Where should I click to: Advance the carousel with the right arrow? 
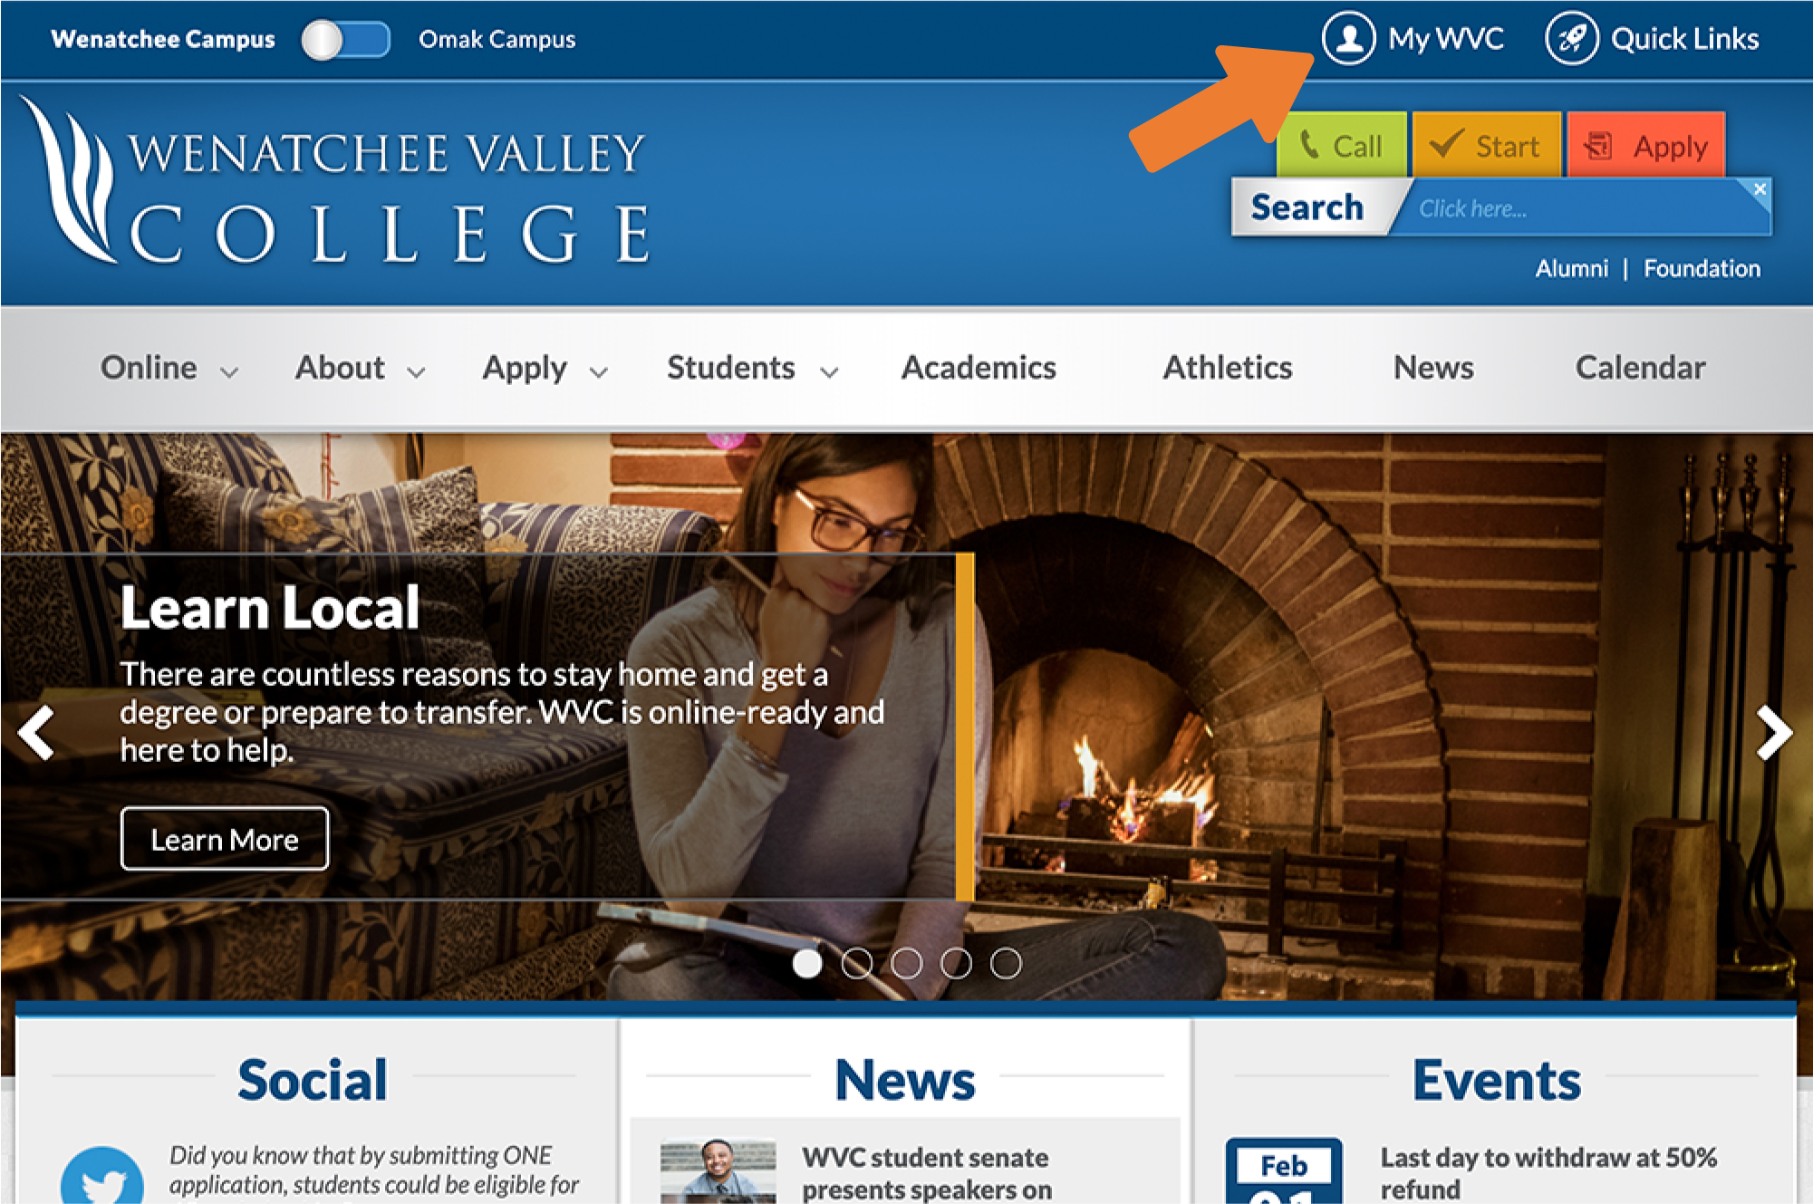(x=1774, y=732)
